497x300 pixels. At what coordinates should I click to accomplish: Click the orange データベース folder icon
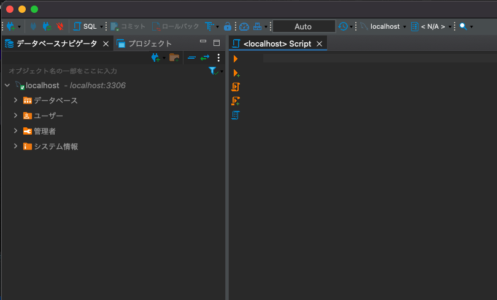(x=27, y=100)
